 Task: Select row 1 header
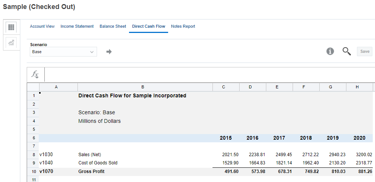coord(33,96)
